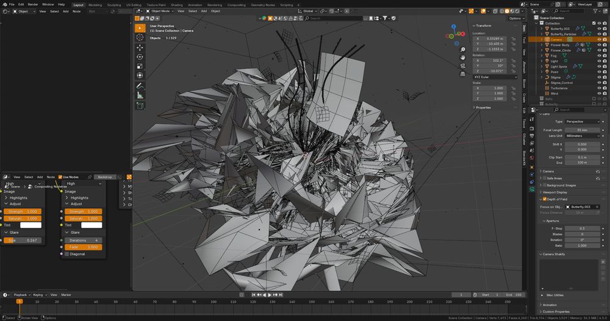
Task: Adjust the Fade 1.000 slider
Action: point(83,247)
